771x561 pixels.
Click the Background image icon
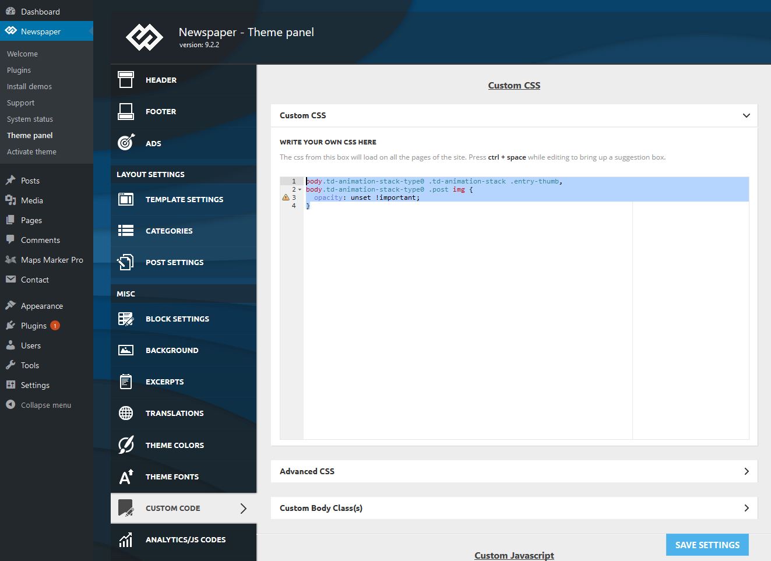(126, 350)
